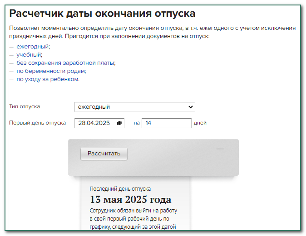The image size is (306, 236).
Task: Click the Тип отпуска label
Action: tap(25, 107)
